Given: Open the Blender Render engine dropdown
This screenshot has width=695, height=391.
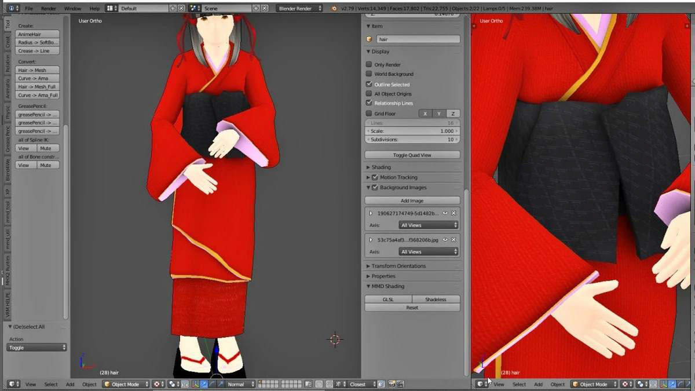Looking at the screenshot, I should [x=300, y=8].
